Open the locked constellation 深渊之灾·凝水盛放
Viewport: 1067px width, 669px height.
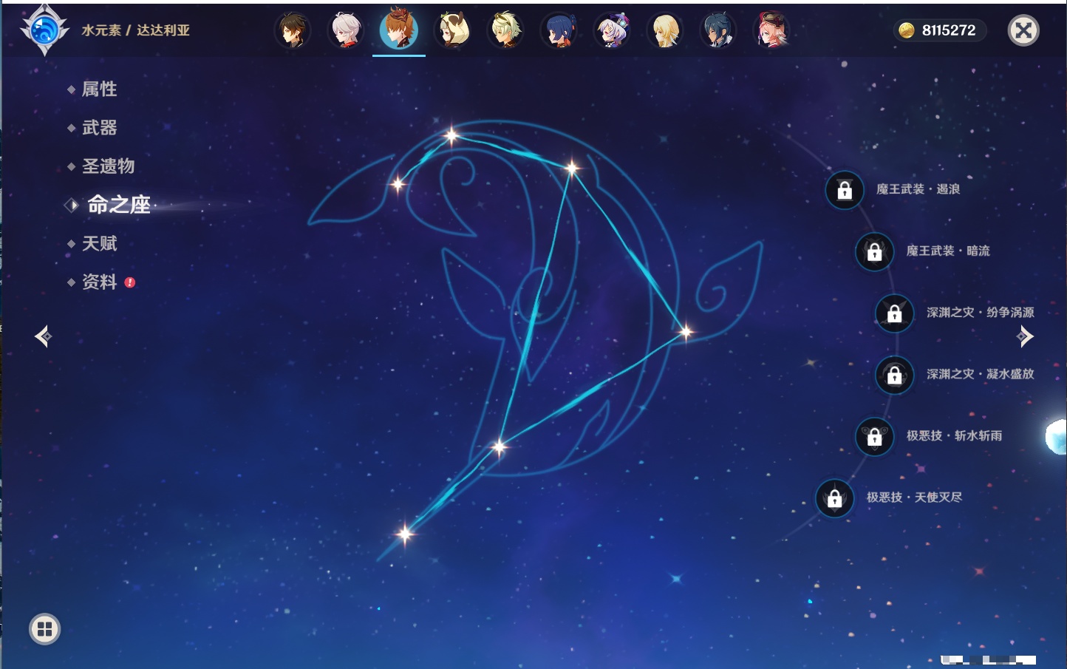pyautogui.click(x=895, y=375)
